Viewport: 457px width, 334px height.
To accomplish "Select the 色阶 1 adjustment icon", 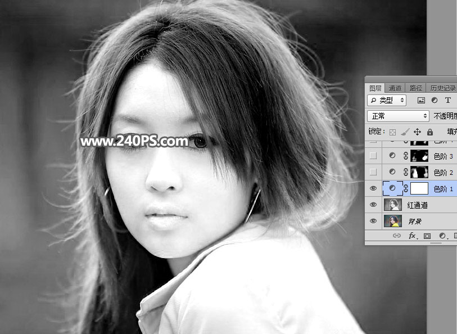I will tap(392, 188).
